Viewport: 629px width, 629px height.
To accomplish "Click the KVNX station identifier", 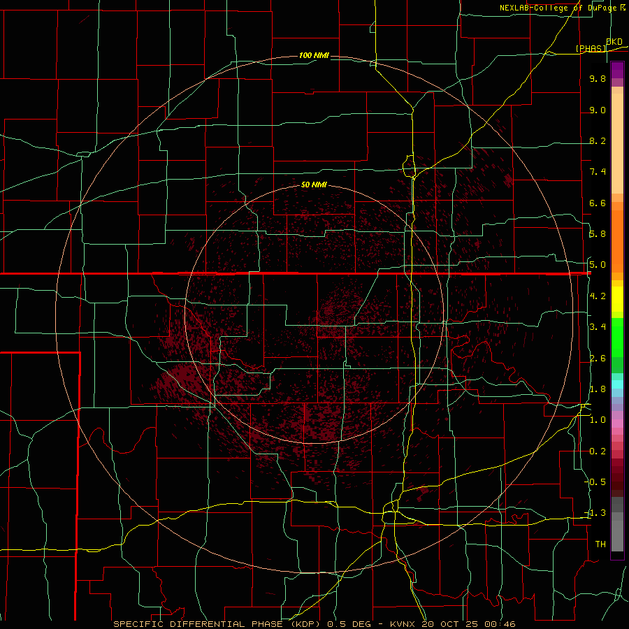I will pos(403,624).
